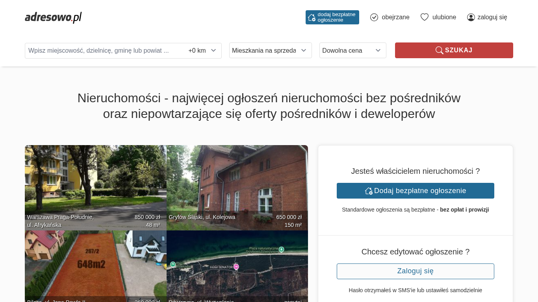Click the adresowo.pl logo
This screenshot has width=538, height=302.
coord(53,17)
